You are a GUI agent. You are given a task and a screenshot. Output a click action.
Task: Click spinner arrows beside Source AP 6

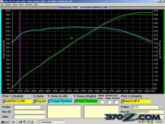[x=122, y=101]
